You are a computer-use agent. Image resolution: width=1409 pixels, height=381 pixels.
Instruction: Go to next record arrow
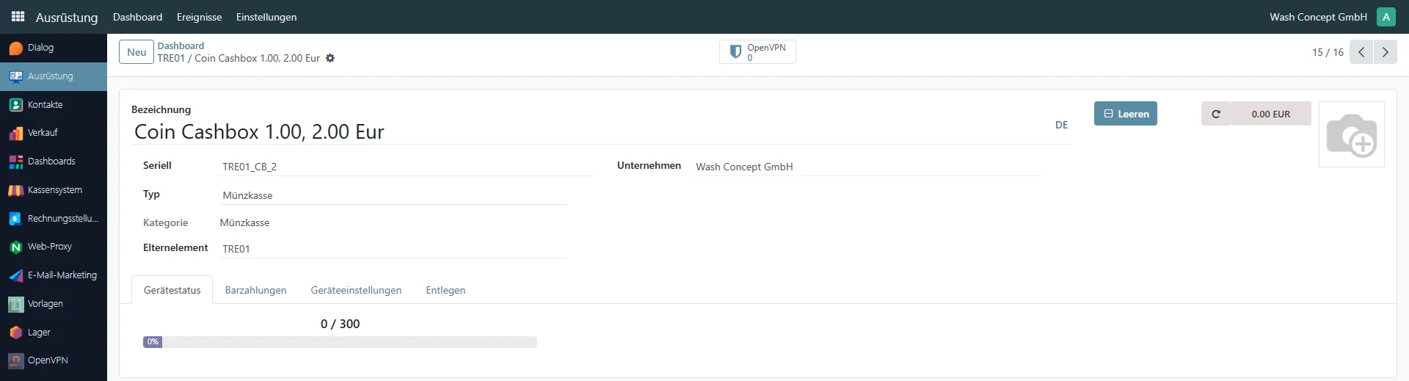click(1385, 52)
